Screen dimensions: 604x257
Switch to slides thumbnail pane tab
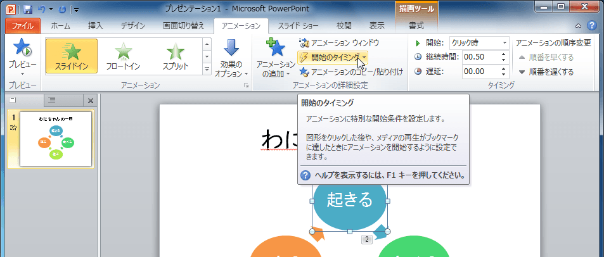12,101
